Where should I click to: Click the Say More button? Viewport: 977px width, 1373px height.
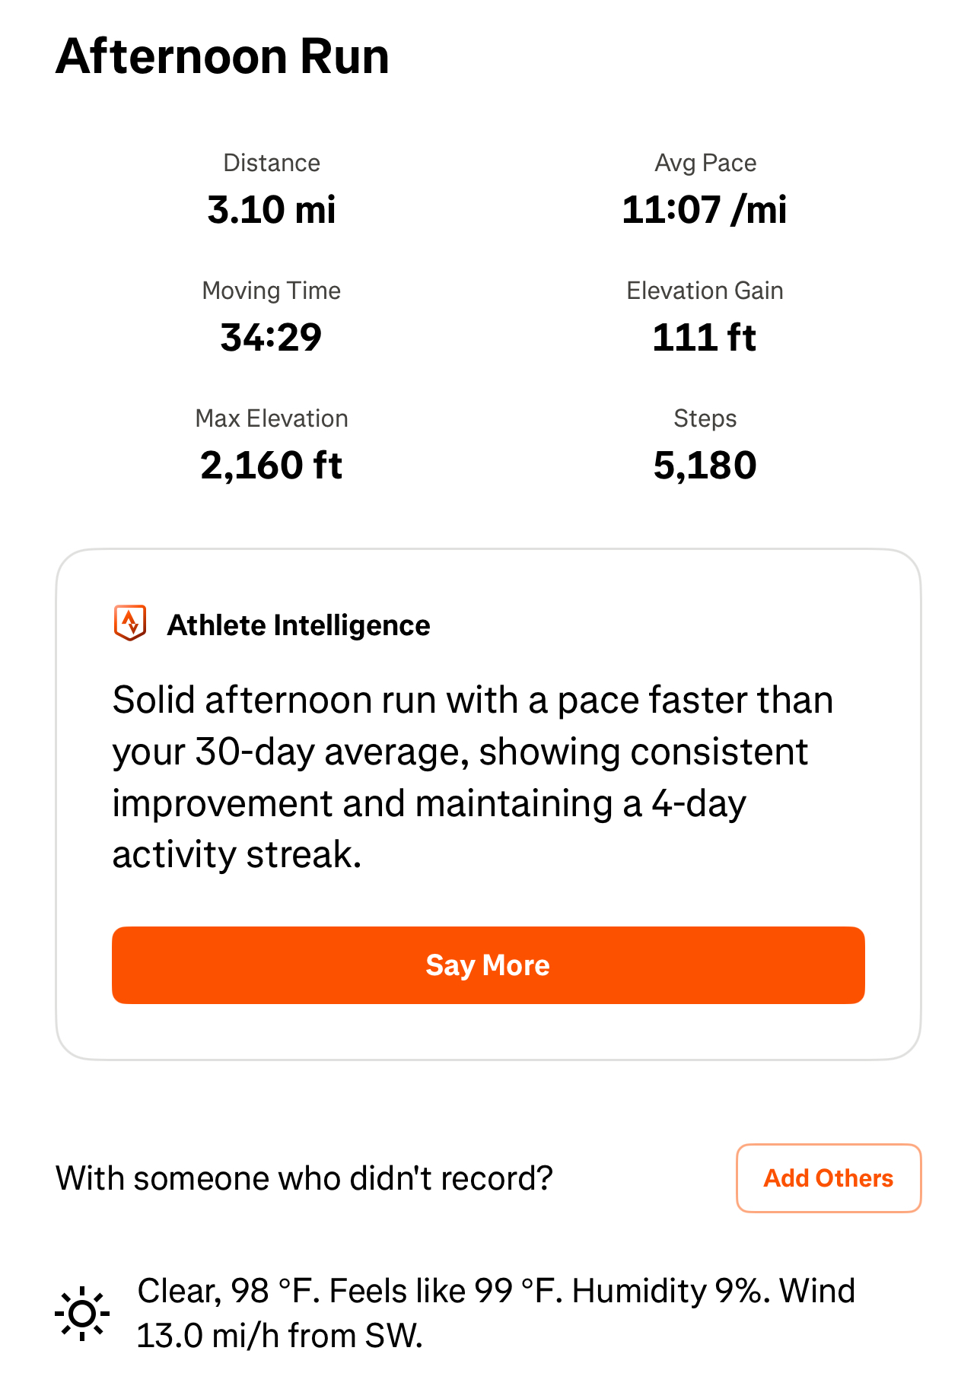click(x=488, y=965)
